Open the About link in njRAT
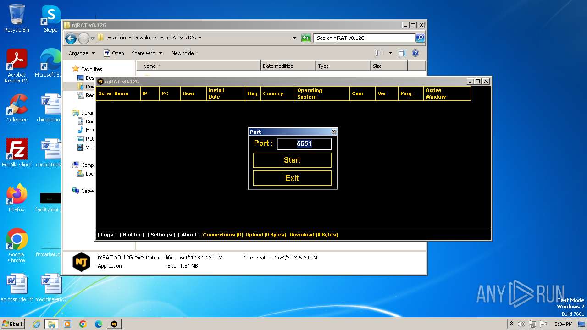Image resolution: width=587 pixels, height=330 pixels. point(188,235)
